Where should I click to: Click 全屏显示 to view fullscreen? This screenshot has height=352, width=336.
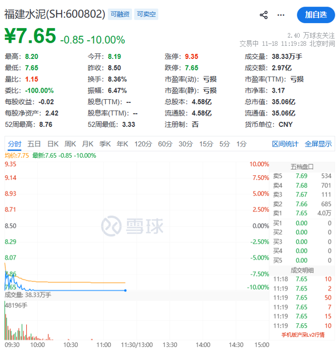tap(318, 144)
